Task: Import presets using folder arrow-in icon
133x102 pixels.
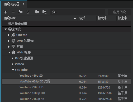Action: coord(37,12)
